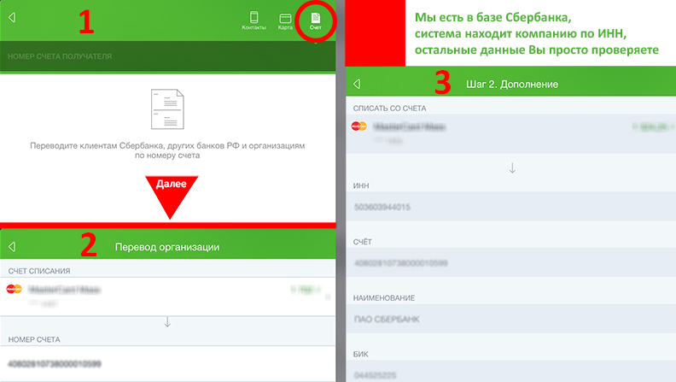Click the СЧЁТ label in step 2
The height and width of the screenshot is (382, 676).
362,242
